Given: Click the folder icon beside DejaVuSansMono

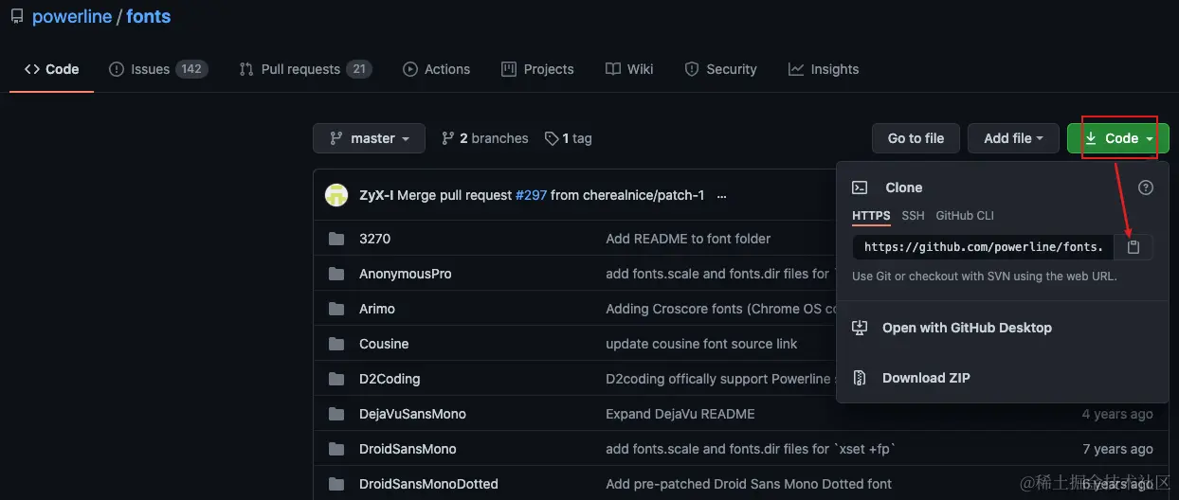Looking at the screenshot, I should (336, 414).
